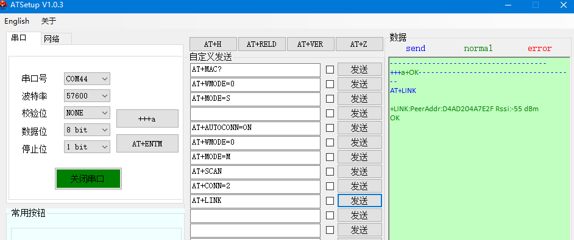Click the +++a button

(x=147, y=118)
